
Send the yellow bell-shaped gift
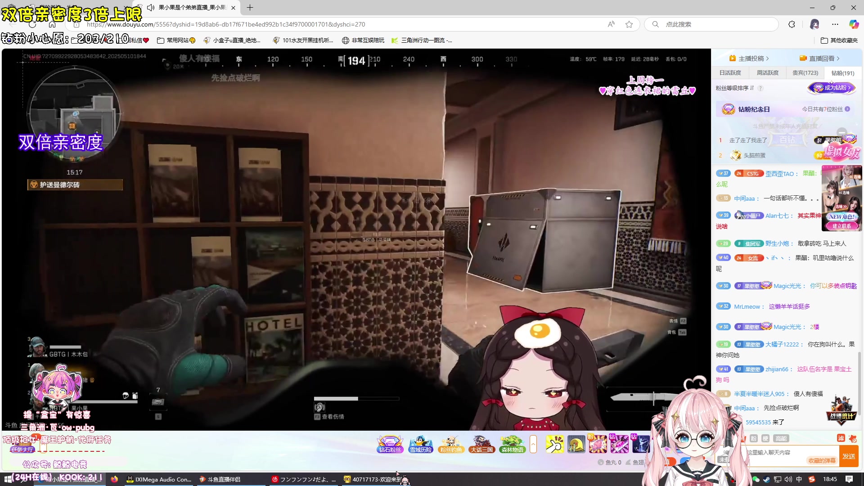tap(576, 444)
